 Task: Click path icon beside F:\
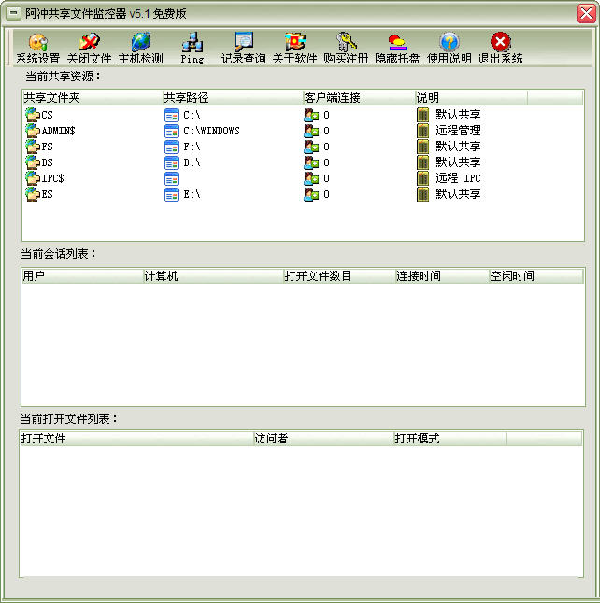click(x=171, y=147)
